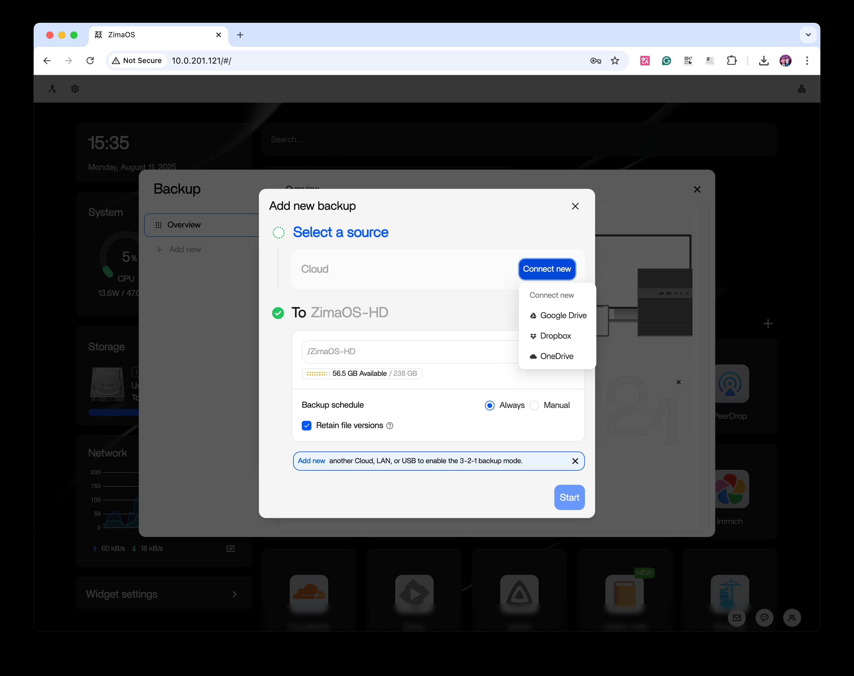
Task: Open the browser downloads icon
Action: tap(764, 61)
